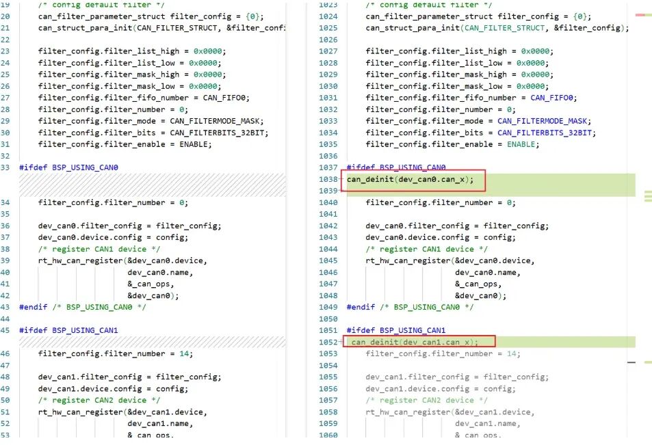
Task: Click CAN_FILTERMODE_MASK on line 1033
Action: [x=543, y=121]
